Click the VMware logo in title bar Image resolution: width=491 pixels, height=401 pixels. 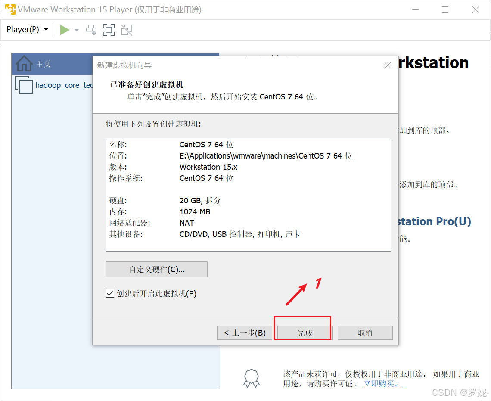10,9
